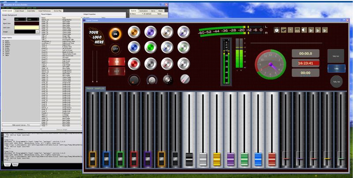353x178 pixels.
Task: Open the Debug output tab
Action: click(15, 165)
